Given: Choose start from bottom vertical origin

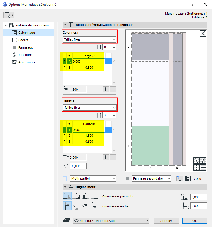Looking at the screenshot, I should (x=67, y=206).
